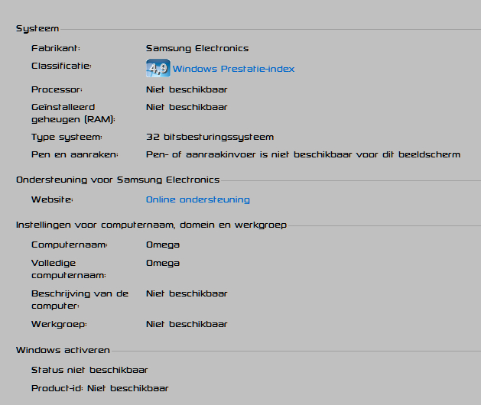Click the 4,9 performance score badge icon
The width and height of the screenshot is (481, 405).
[158, 68]
